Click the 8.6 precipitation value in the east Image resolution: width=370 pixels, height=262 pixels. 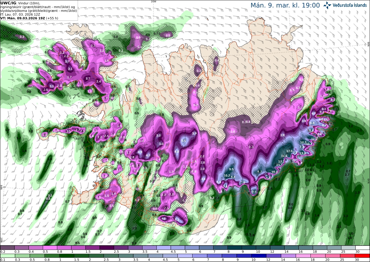(x=311, y=131)
